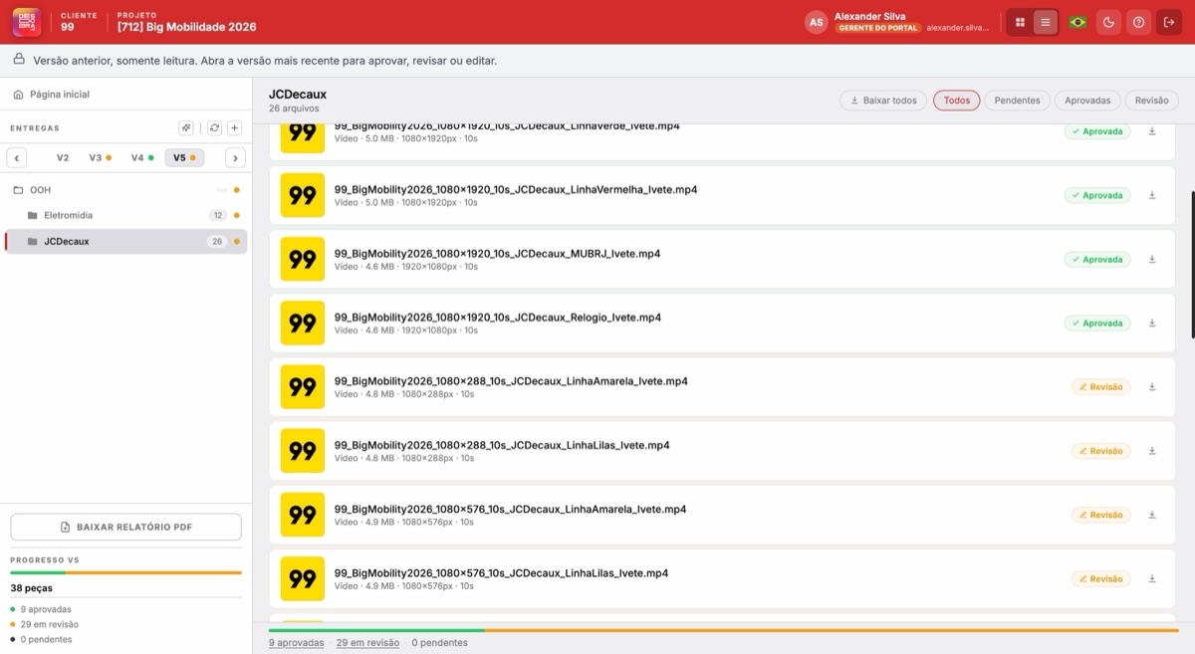Select version V5 tab
The image size is (1195, 654).
[x=184, y=157]
